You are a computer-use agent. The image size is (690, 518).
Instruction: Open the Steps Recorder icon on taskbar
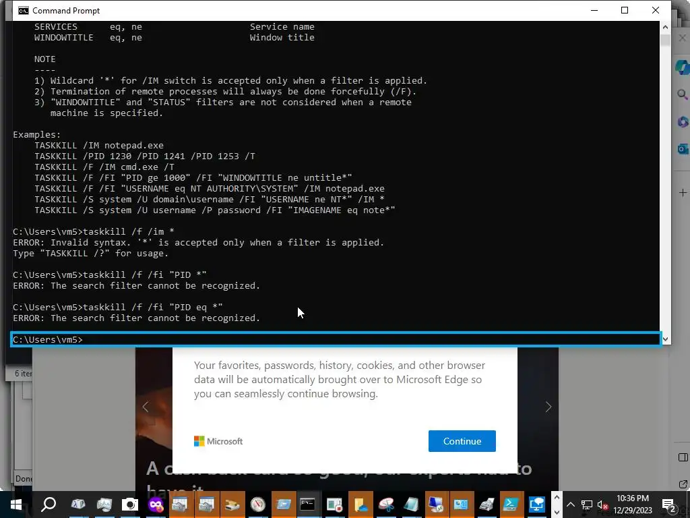[x=334, y=505]
